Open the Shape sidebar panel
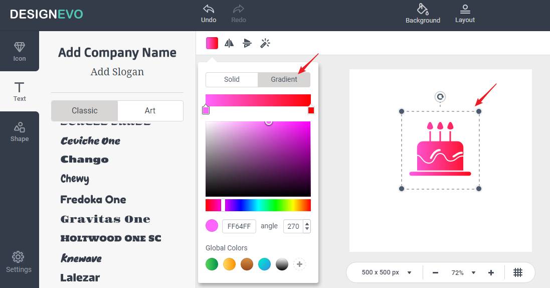The image size is (550, 288). (x=20, y=131)
